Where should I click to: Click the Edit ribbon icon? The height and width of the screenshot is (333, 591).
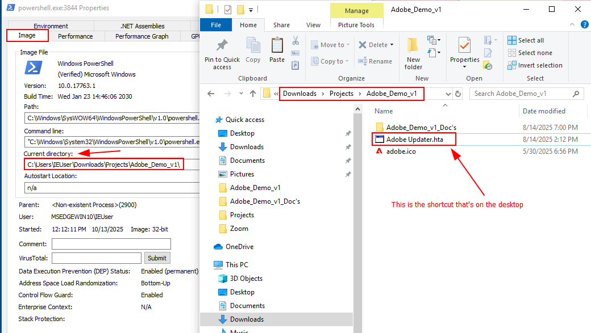click(488, 53)
